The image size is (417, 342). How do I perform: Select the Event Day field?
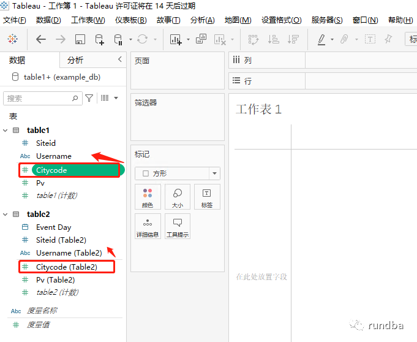[x=54, y=227]
